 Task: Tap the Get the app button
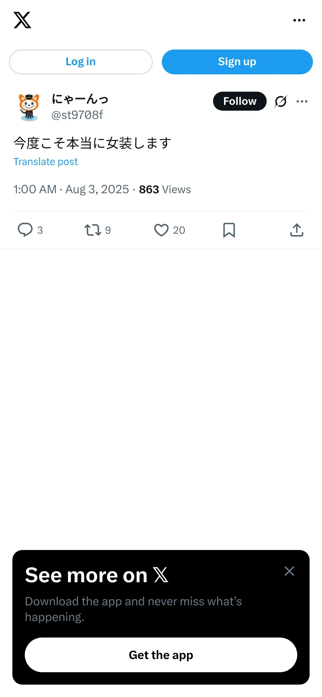coord(161,655)
